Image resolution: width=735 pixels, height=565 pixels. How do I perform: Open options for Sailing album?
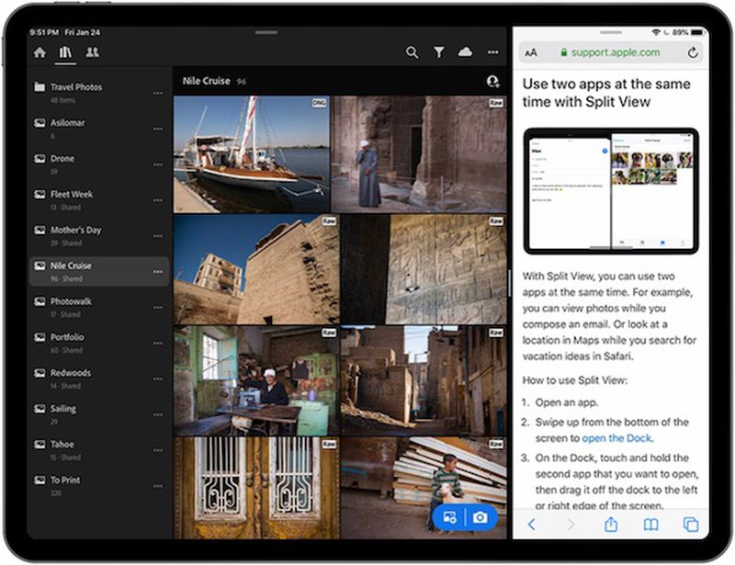[158, 414]
